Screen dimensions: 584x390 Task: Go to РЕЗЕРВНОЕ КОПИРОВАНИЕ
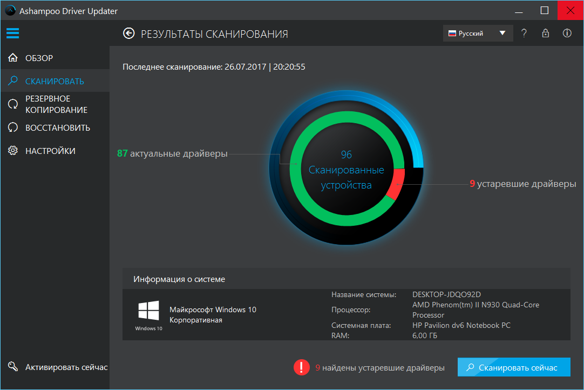click(55, 104)
